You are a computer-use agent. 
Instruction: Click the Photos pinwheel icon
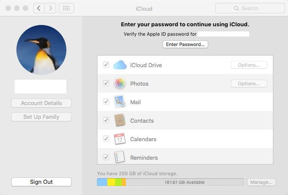(120, 83)
